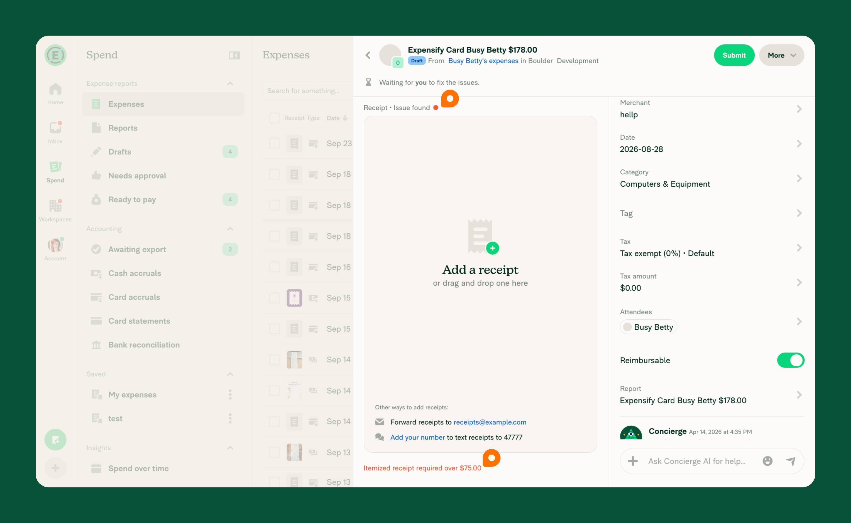Select the second Sep 14 expense checkbox
Image resolution: width=851 pixels, height=523 pixels.
tap(275, 391)
